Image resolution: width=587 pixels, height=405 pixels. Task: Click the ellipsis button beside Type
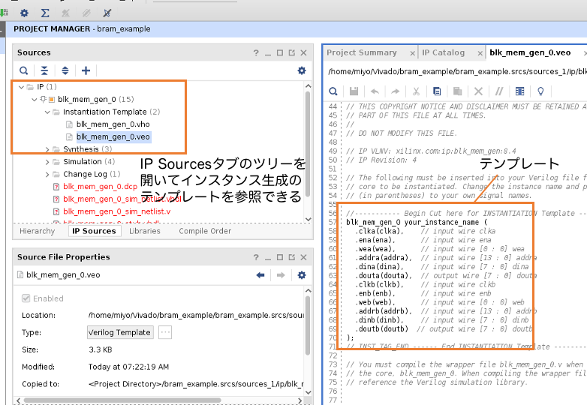tap(165, 332)
